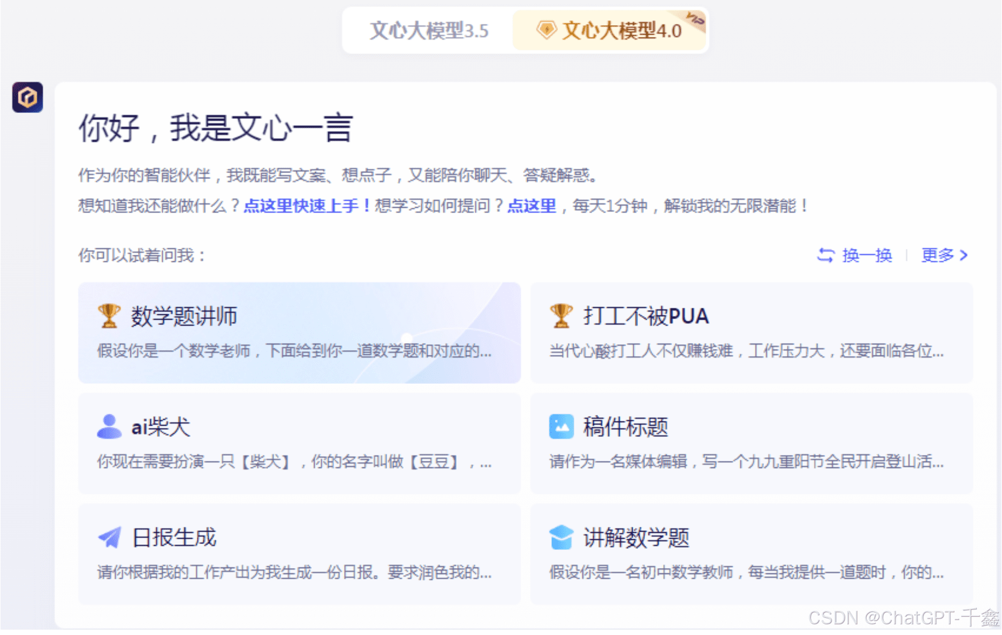Click the 请作为一名媒体编辑 description text
This screenshot has width=1002, height=635.
click(746, 462)
